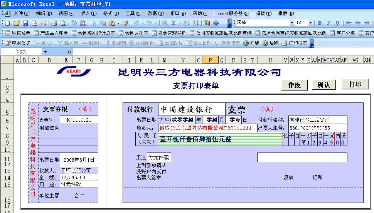374x213 pixels.
Task: Click the New workbook icon
Action: coord(7,23)
